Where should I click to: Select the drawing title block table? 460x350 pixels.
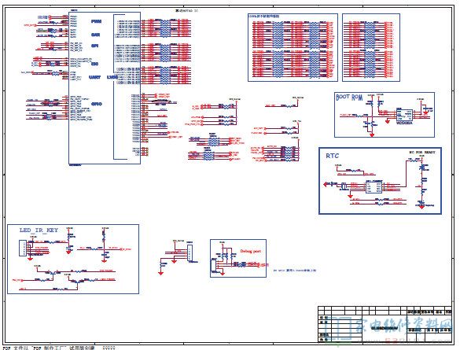[x=385, y=324]
